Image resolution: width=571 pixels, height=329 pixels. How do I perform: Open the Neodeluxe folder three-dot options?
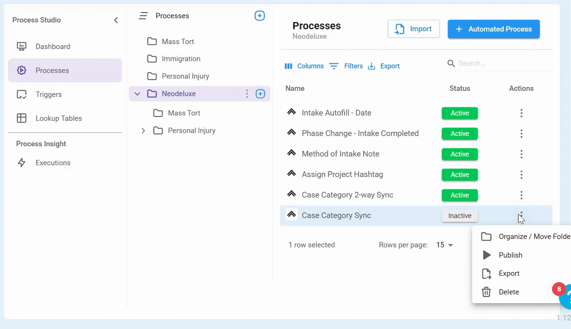(247, 94)
